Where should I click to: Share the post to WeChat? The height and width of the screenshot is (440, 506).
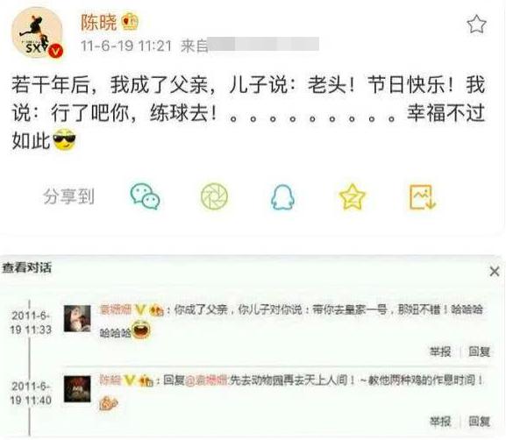[145, 196]
